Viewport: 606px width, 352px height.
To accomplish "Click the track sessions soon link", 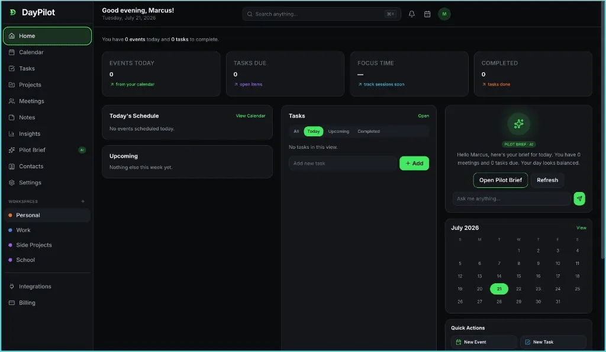I will (x=381, y=84).
